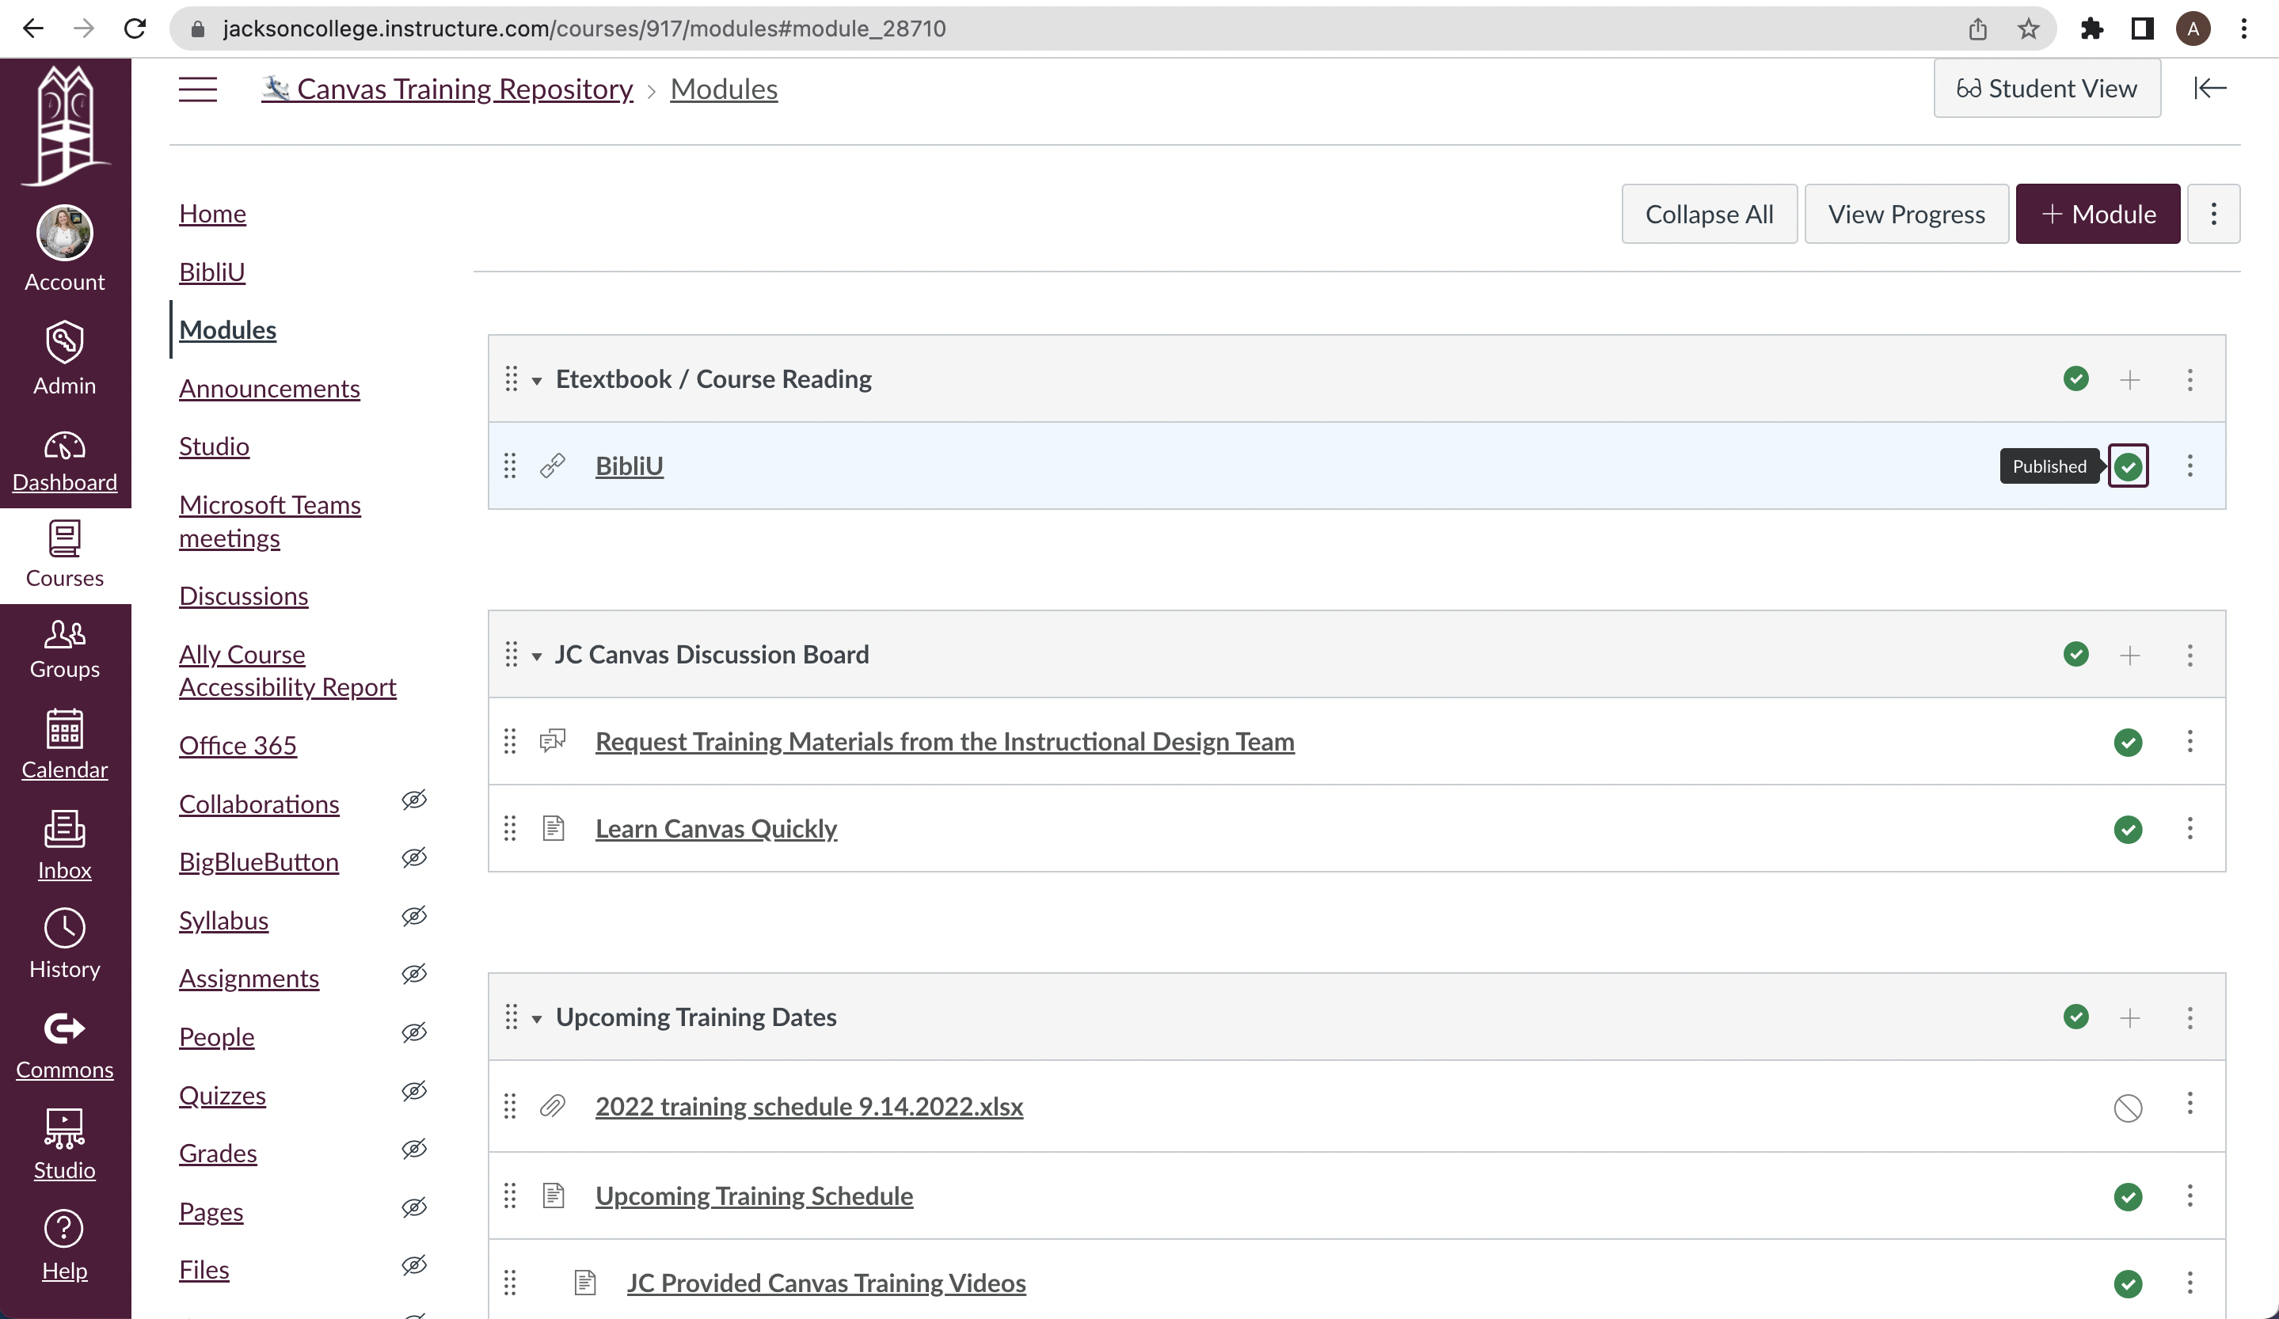Screen dimensions: 2279x1319
Task: Click the Collapse All button
Action: [x=1708, y=215]
